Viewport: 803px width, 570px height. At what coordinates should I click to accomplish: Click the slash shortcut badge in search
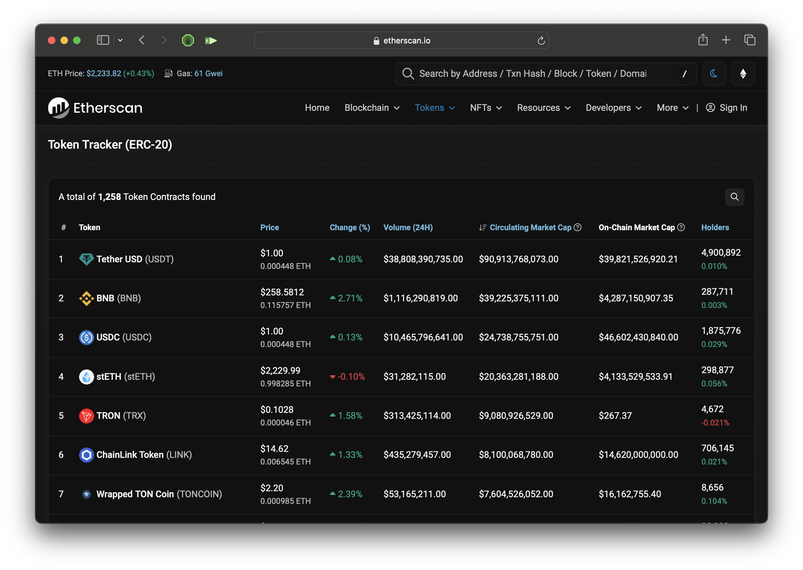pyautogui.click(x=684, y=74)
